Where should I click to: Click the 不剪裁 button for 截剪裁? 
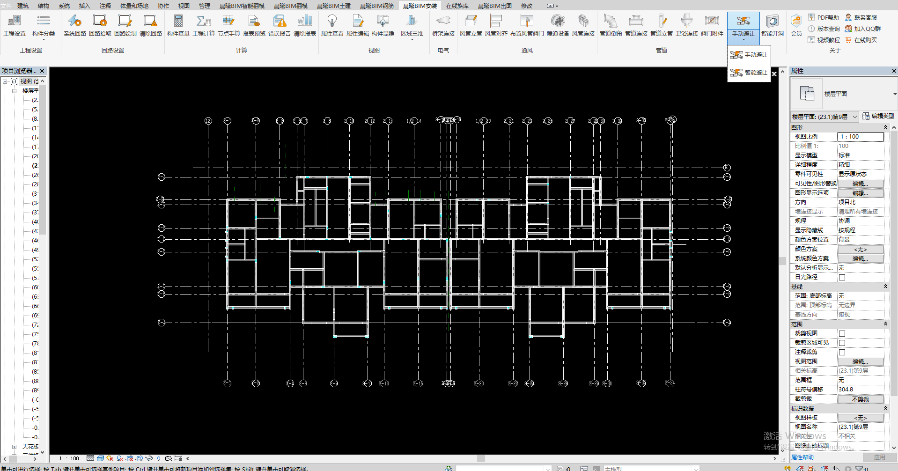click(x=861, y=399)
